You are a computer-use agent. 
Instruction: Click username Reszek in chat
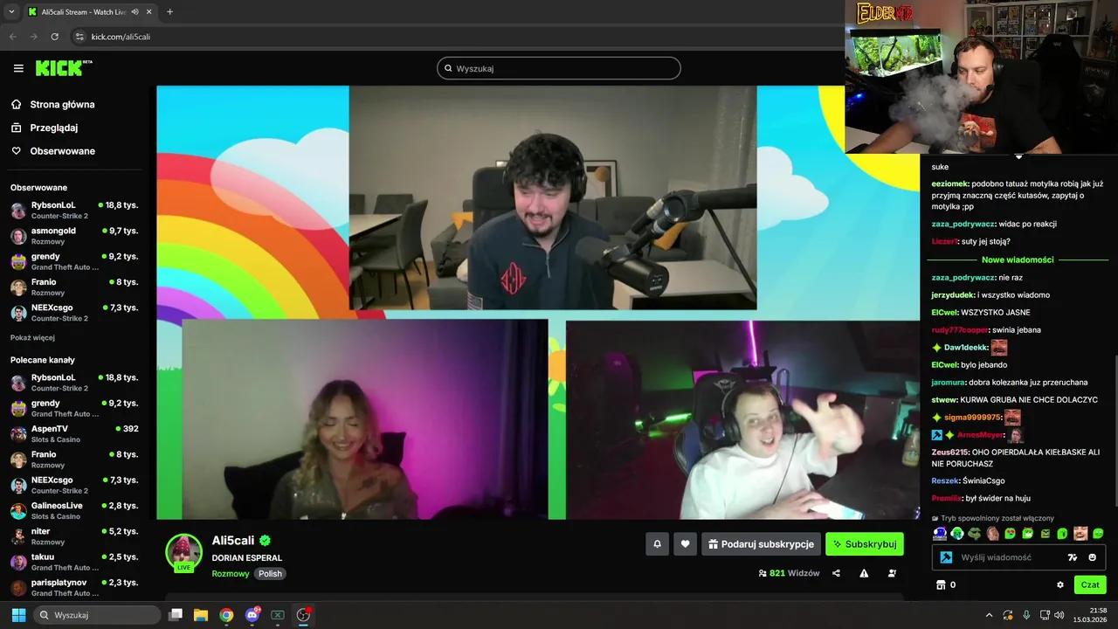945,480
